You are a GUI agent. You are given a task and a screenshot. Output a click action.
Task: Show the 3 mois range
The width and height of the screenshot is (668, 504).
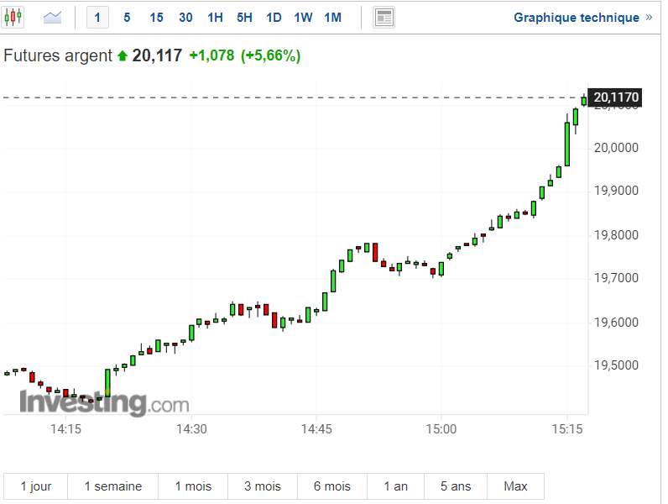[263, 486]
